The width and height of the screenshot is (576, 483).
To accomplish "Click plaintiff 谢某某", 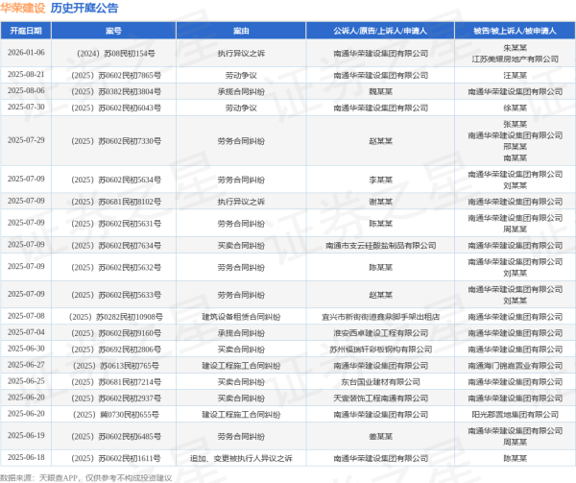I will [380, 202].
